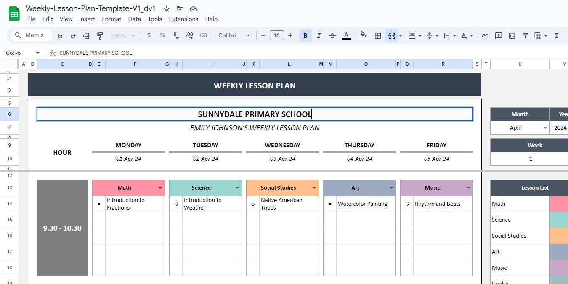
Task: Create a filter
Action: click(525, 35)
